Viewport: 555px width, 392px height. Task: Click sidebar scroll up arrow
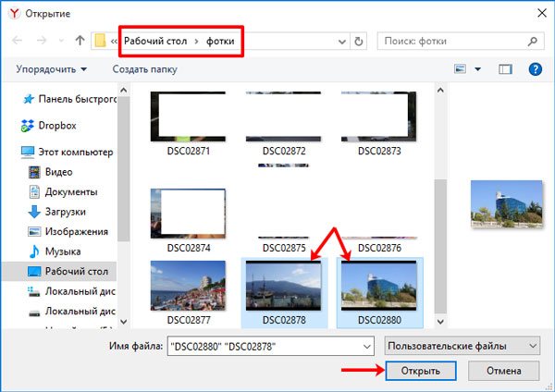[124, 91]
